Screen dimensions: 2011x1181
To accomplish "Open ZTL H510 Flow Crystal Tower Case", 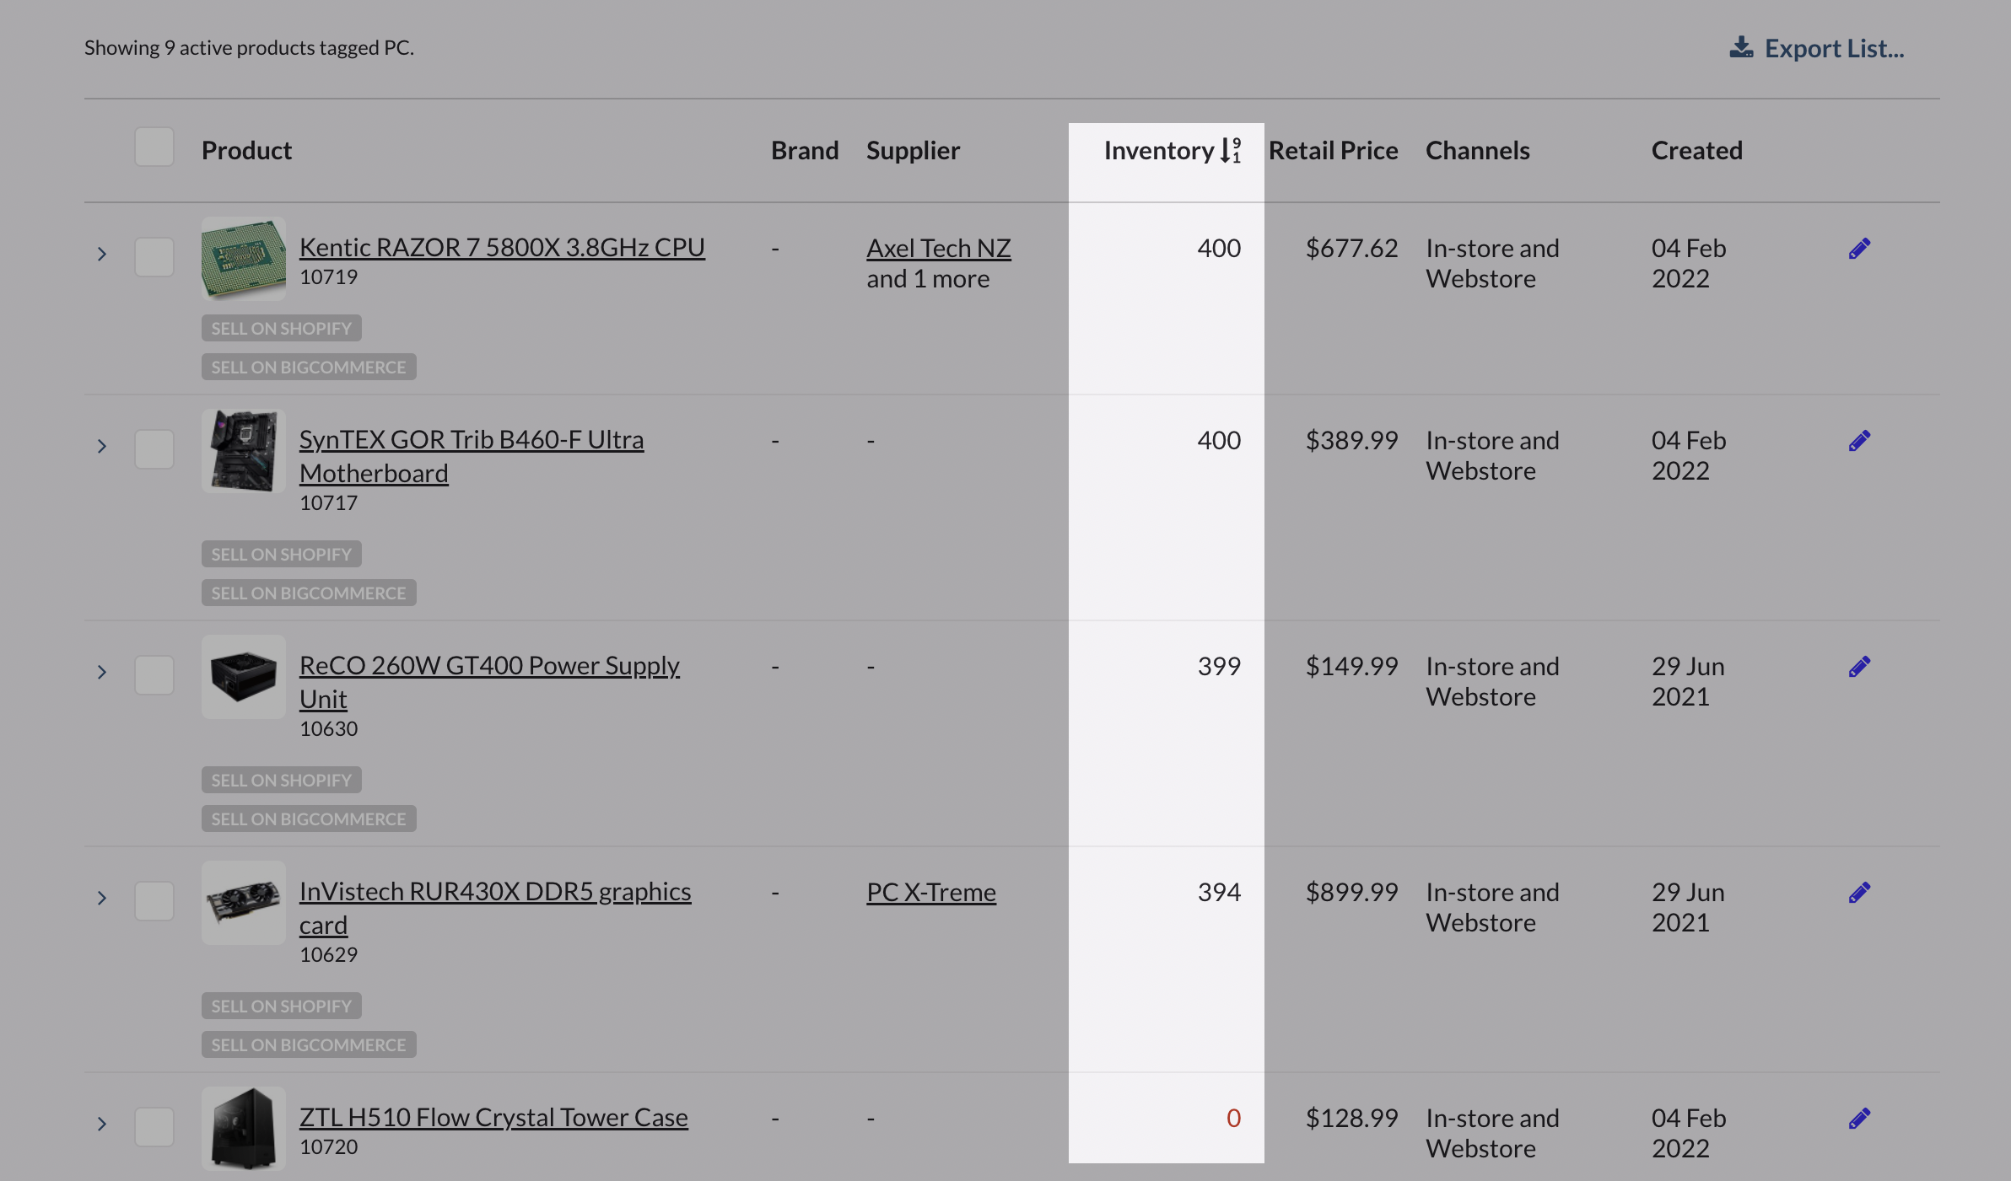I will tap(493, 1118).
